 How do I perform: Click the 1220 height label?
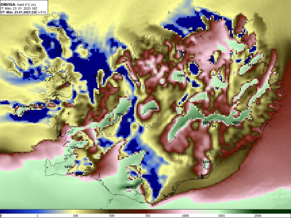click(206, 162)
